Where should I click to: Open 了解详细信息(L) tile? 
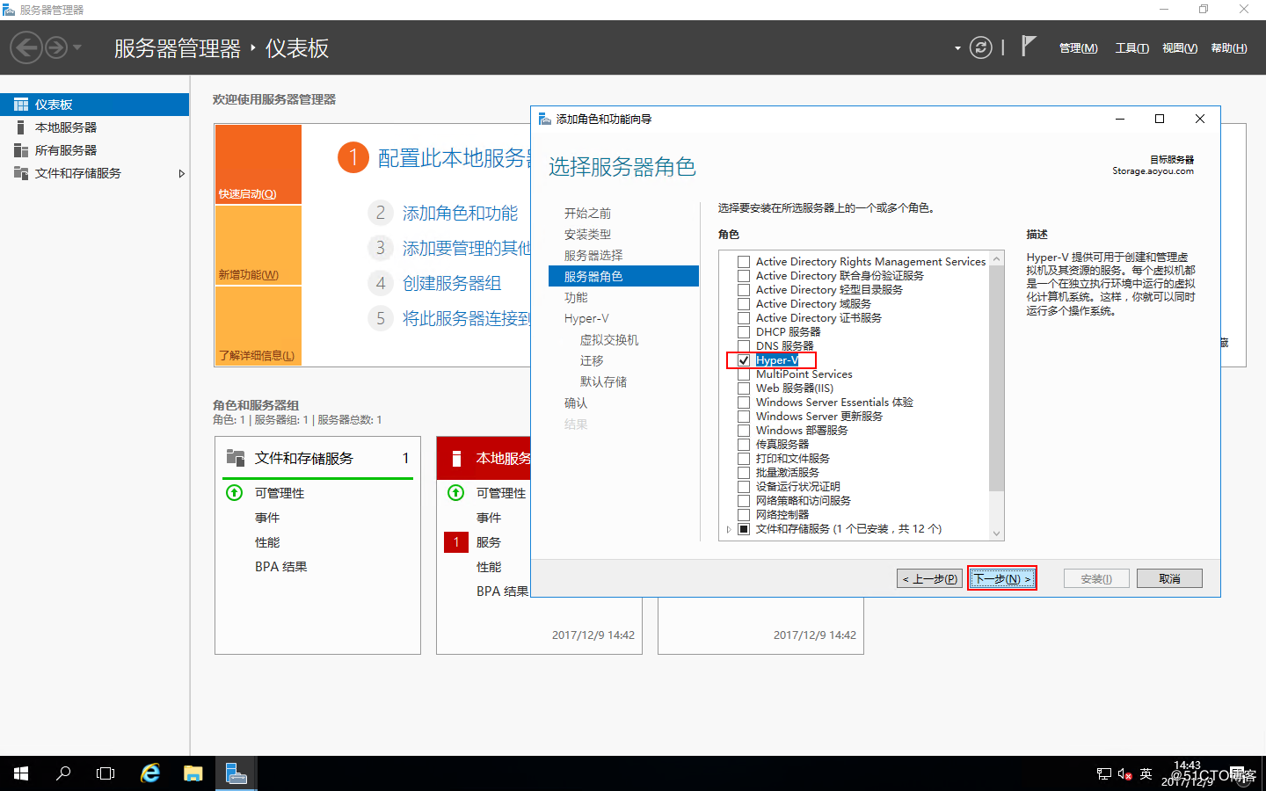[x=258, y=326]
